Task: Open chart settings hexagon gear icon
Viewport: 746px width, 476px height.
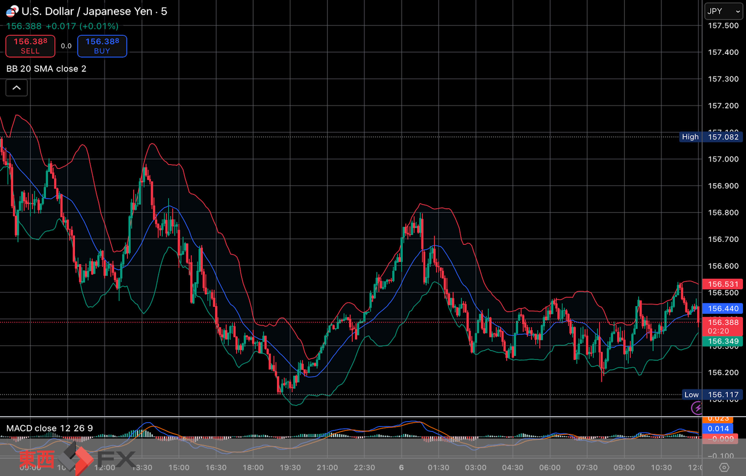Action: click(724, 467)
